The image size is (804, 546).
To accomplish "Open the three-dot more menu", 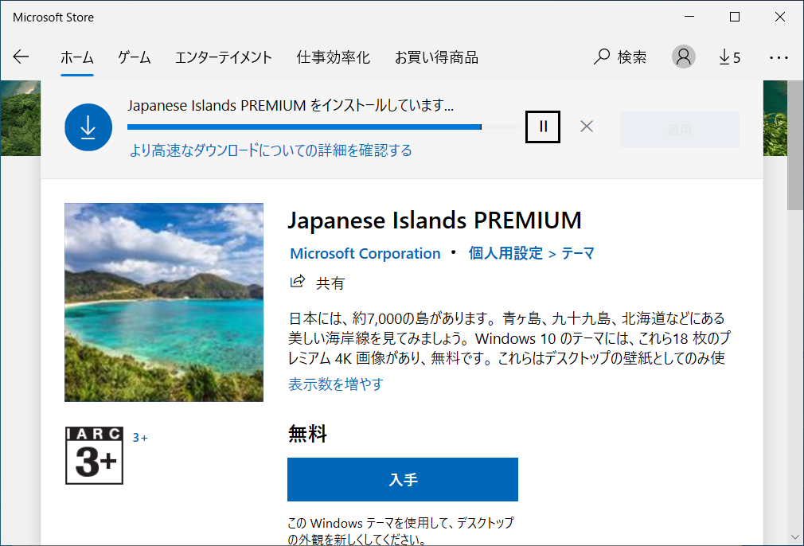I will coord(779,57).
